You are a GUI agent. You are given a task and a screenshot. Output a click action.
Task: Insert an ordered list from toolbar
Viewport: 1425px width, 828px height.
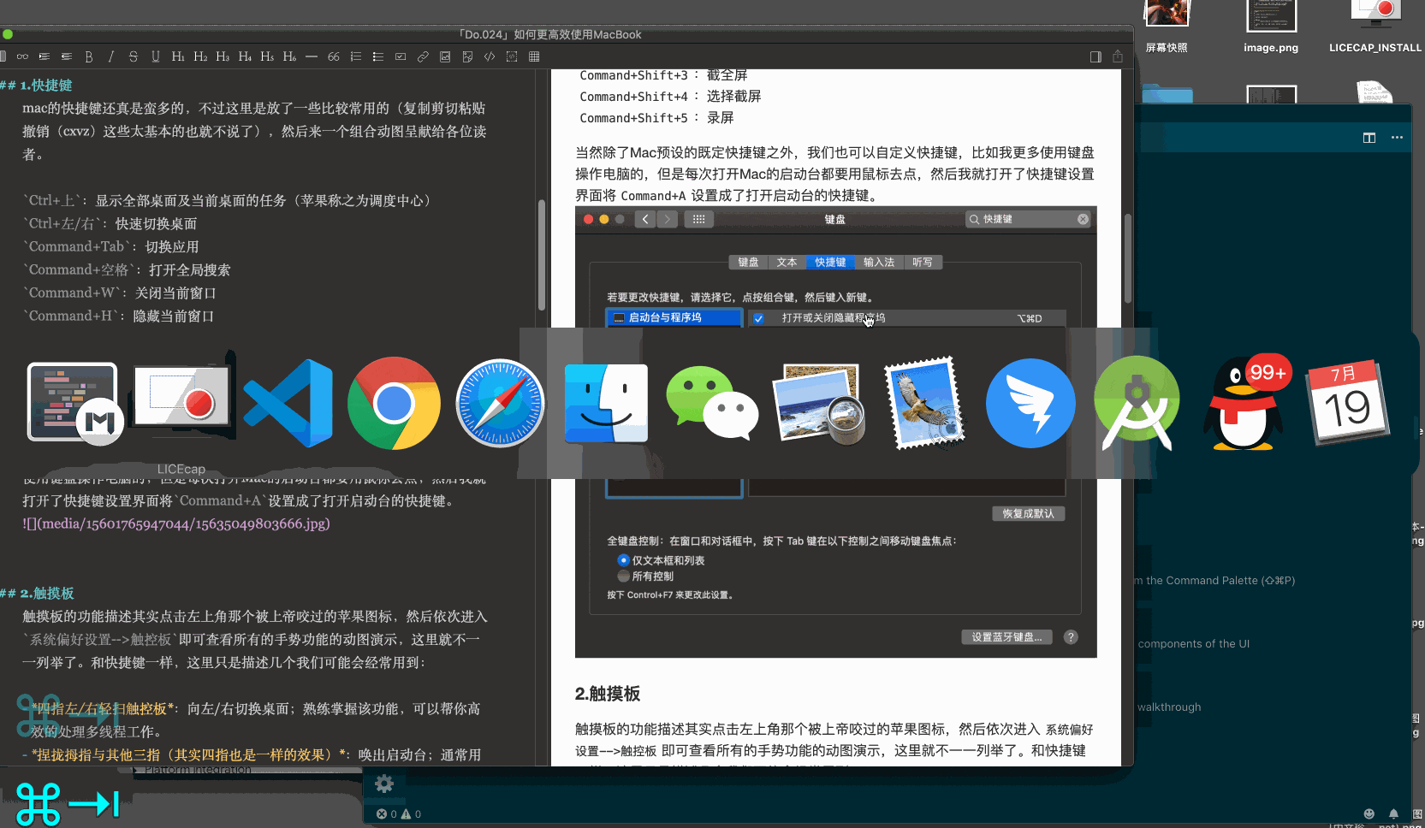click(356, 56)
